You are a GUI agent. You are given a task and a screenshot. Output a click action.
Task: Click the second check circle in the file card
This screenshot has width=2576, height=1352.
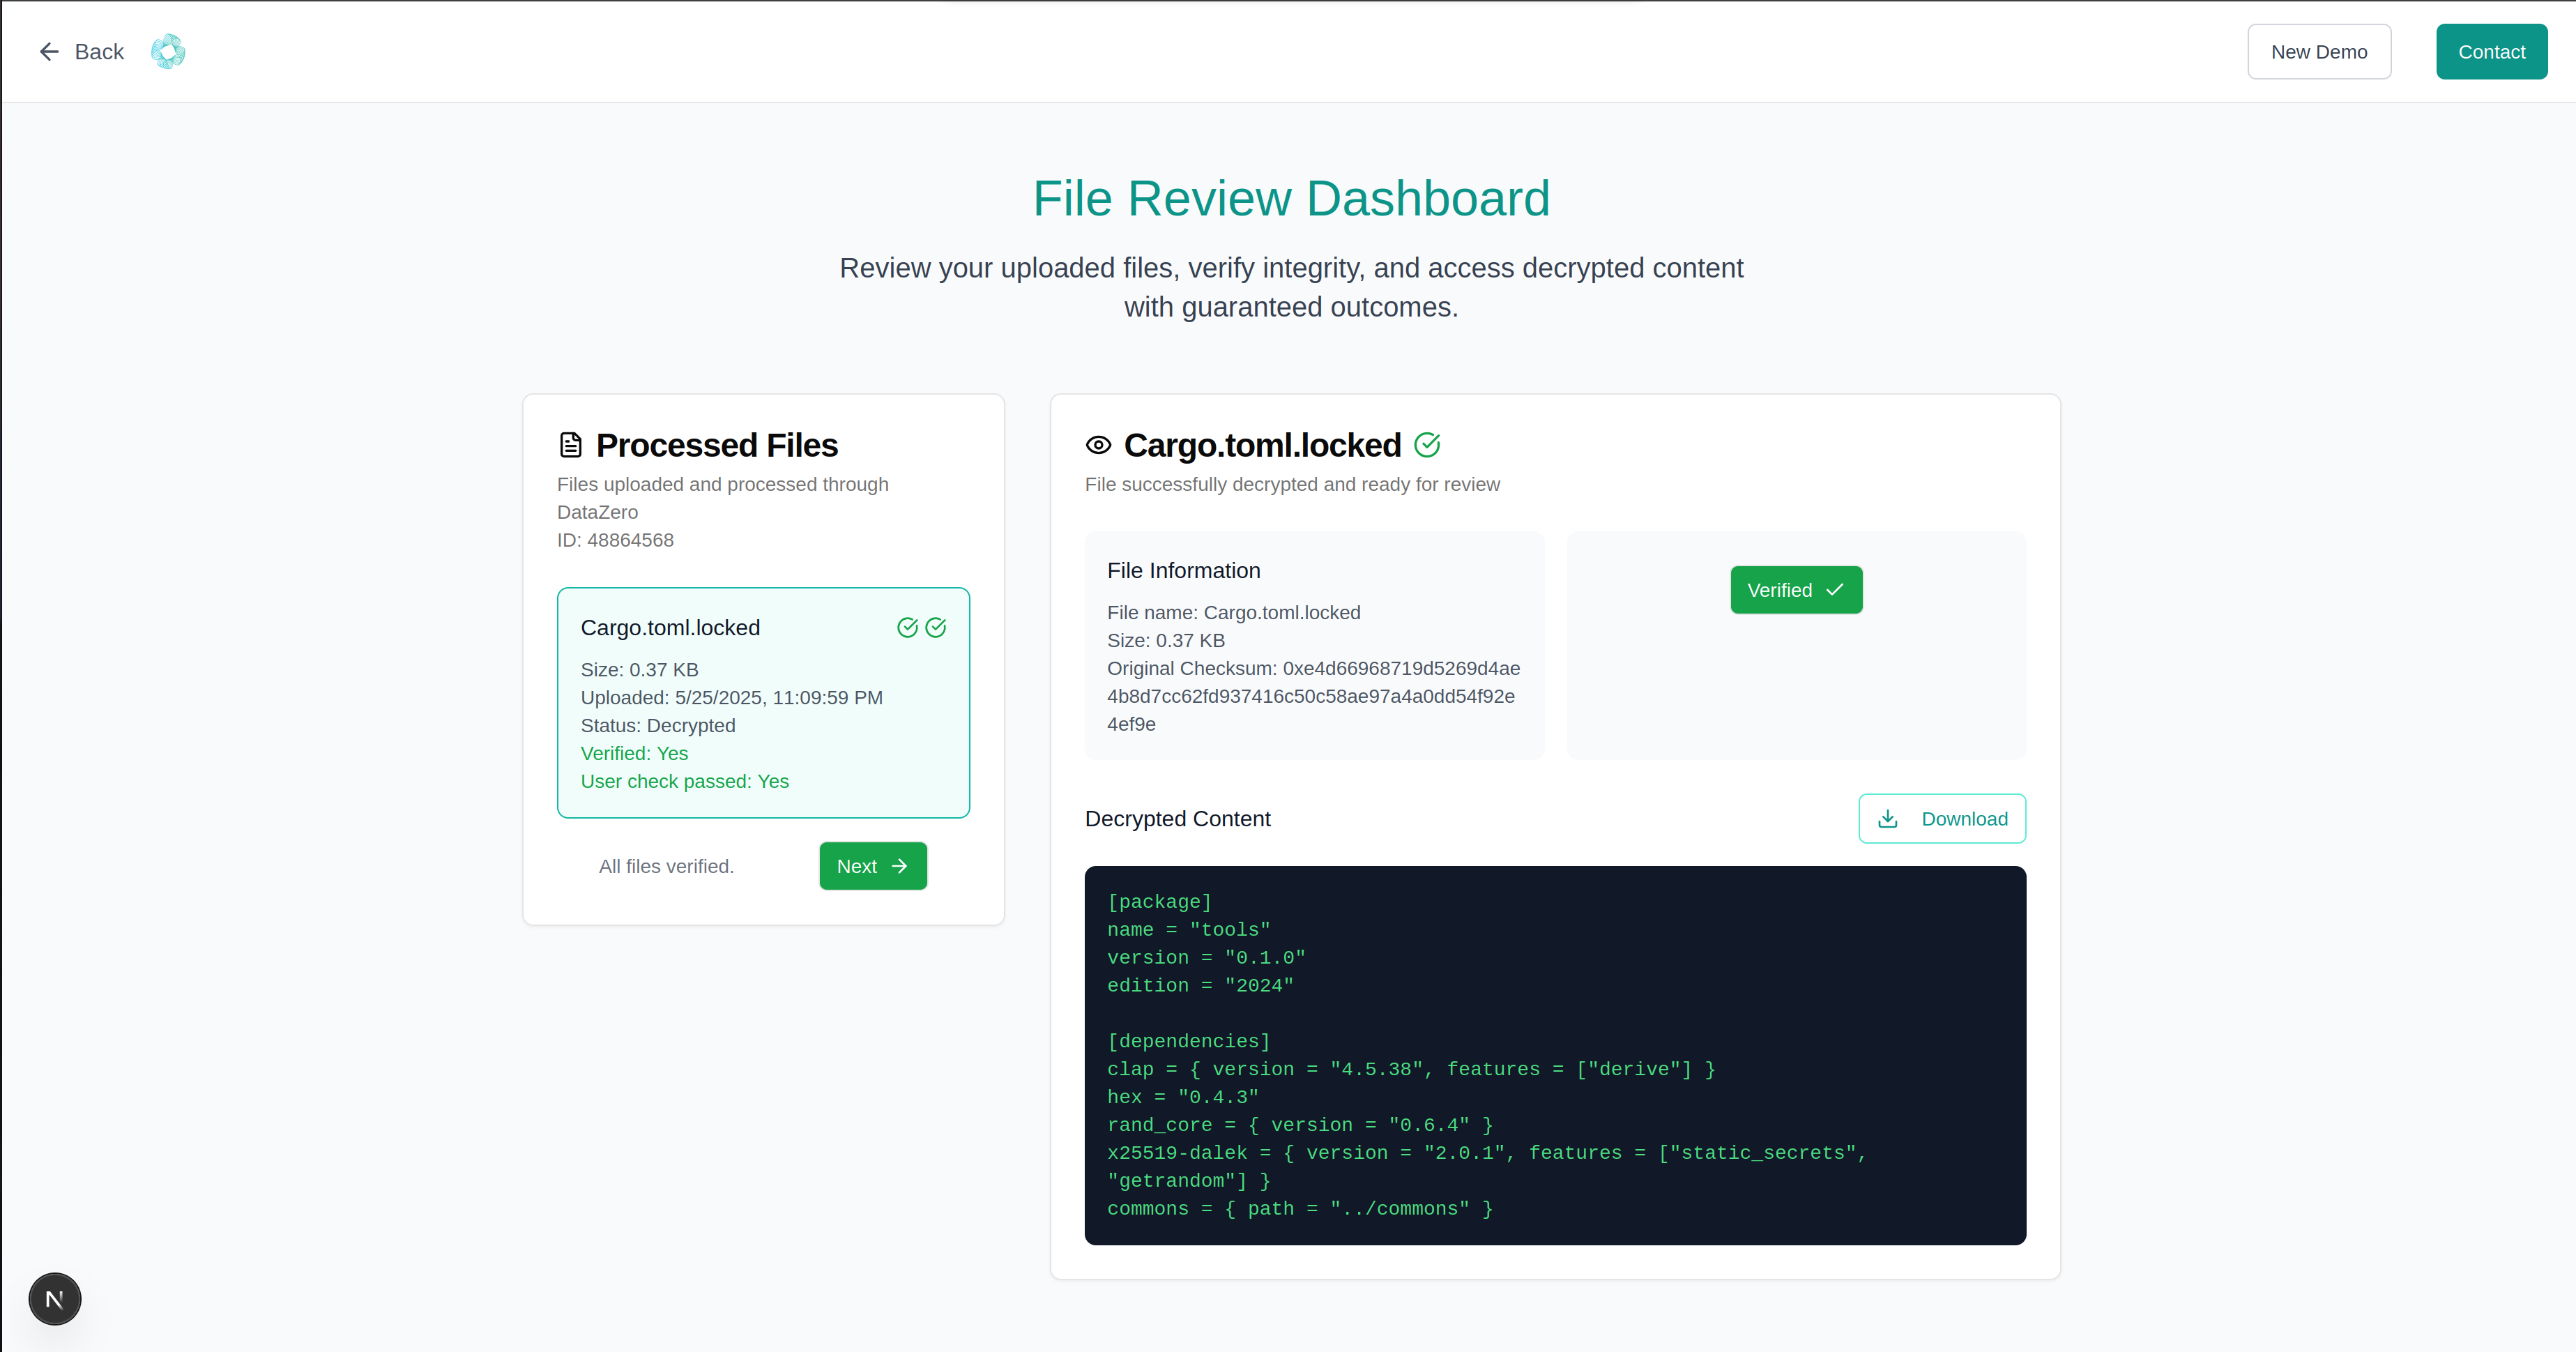tap(936, 627)
